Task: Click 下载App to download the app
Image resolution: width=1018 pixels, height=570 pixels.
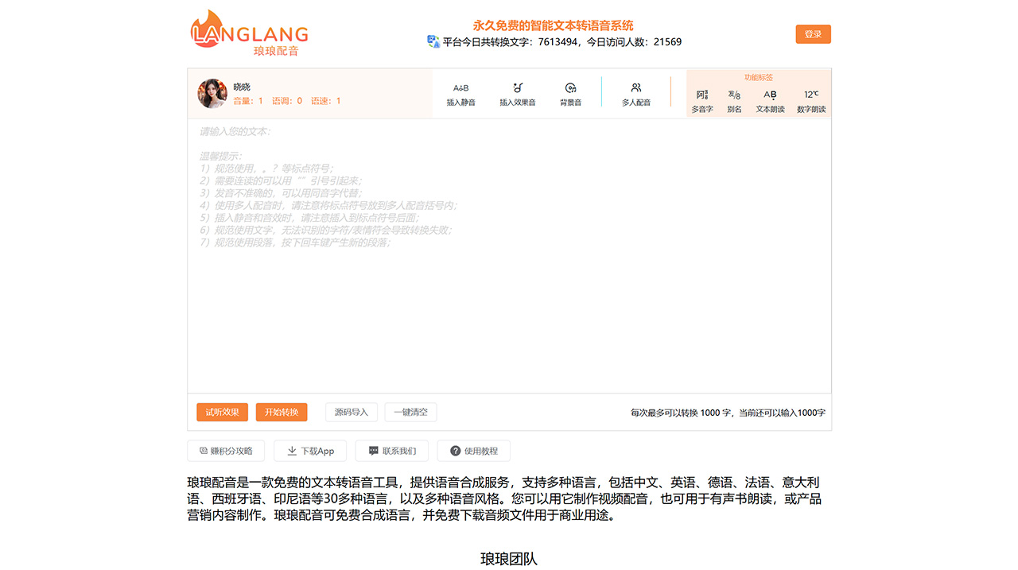Action: [310, 451]
